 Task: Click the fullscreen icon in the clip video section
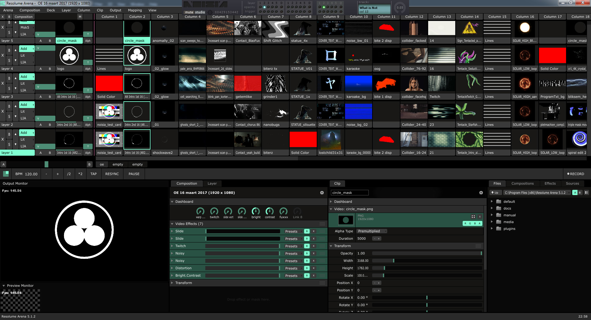[473, 217]
